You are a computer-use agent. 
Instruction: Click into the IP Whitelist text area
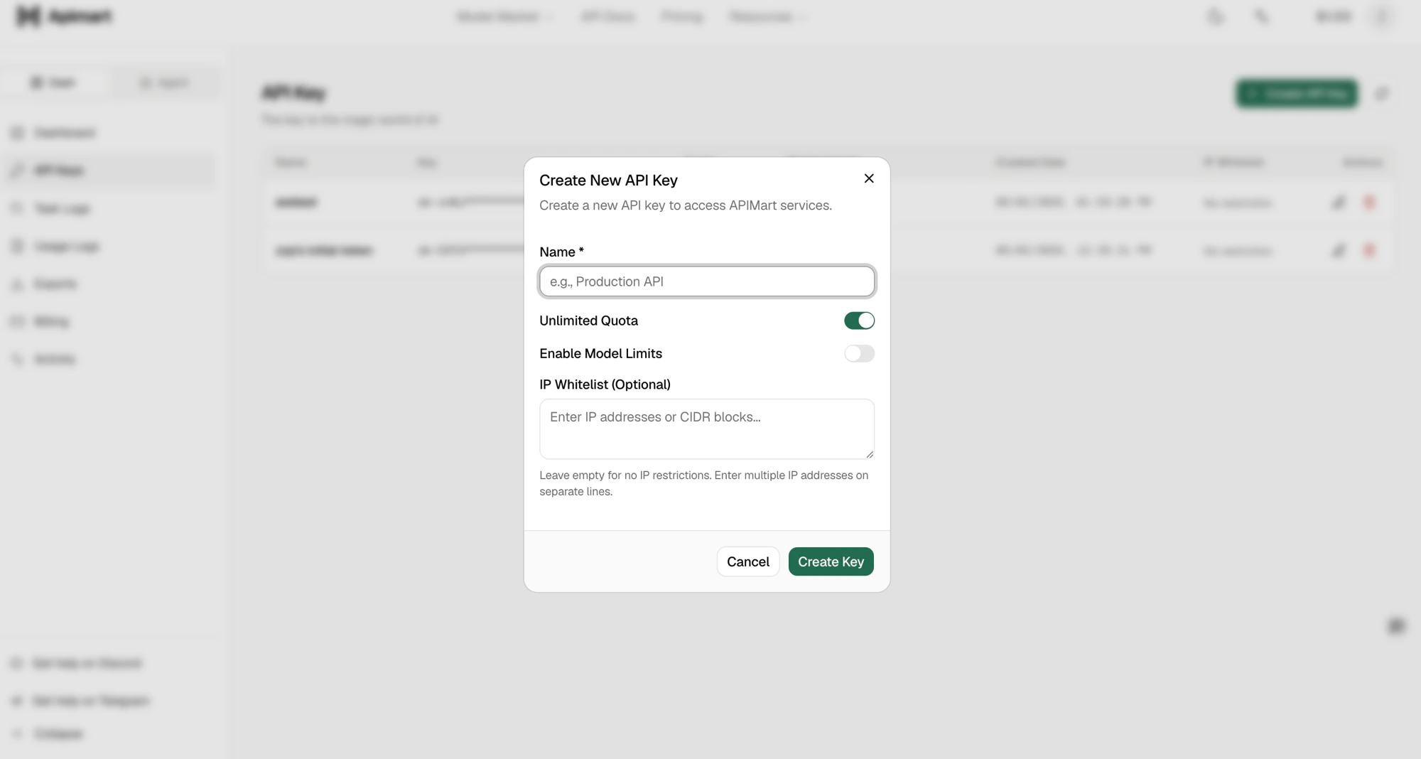coord(707,429)
